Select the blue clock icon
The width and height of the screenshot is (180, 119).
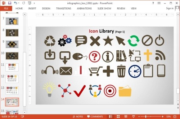pos(135,71)
